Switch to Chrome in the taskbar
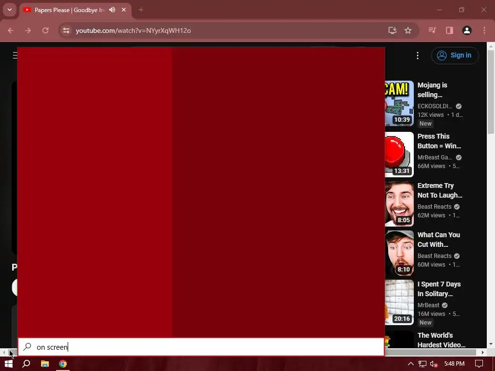Viewport: 495px width, 371px height. (63, 364)
